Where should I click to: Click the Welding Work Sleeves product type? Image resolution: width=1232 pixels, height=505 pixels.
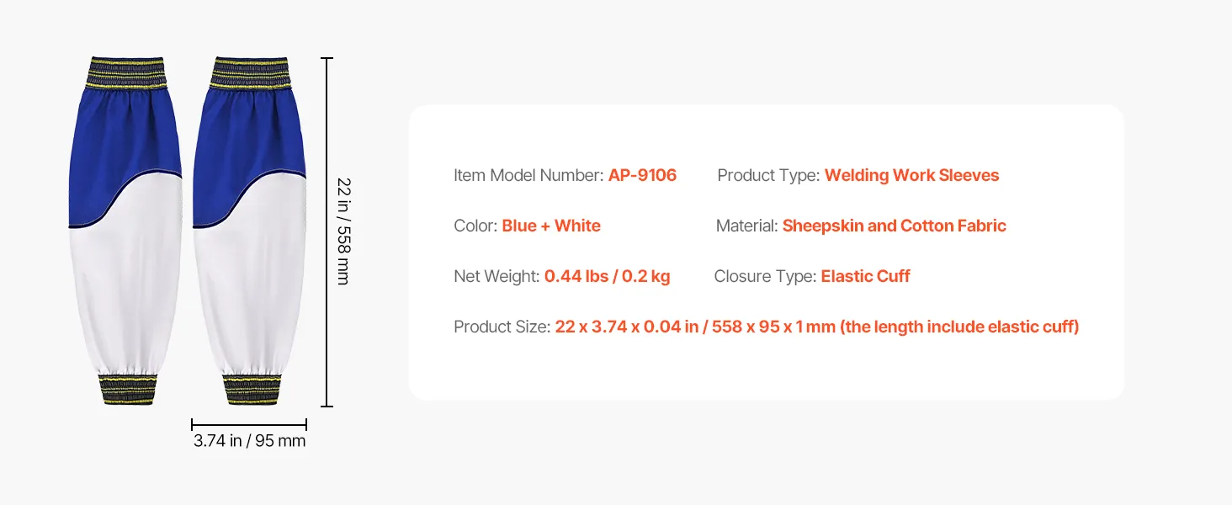click(x=911, y=175)
